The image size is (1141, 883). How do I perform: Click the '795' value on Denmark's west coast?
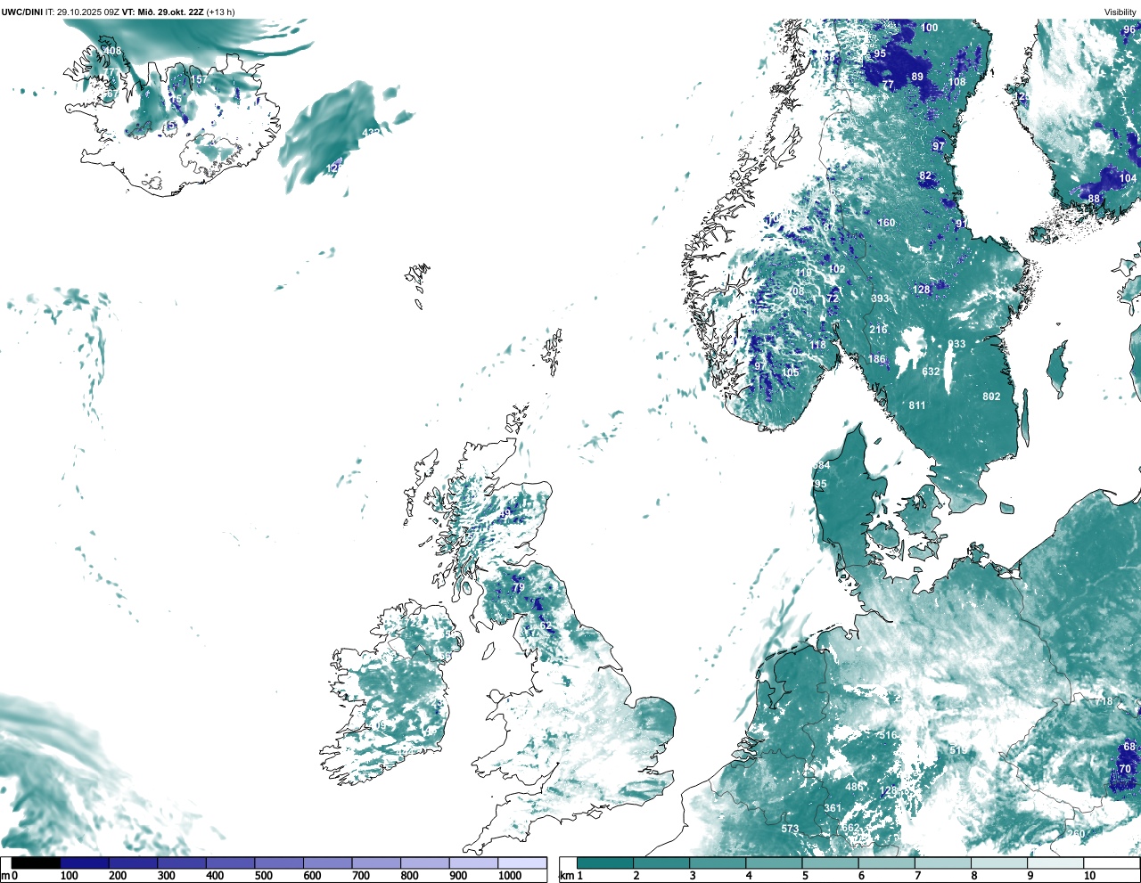coord(818,485)
